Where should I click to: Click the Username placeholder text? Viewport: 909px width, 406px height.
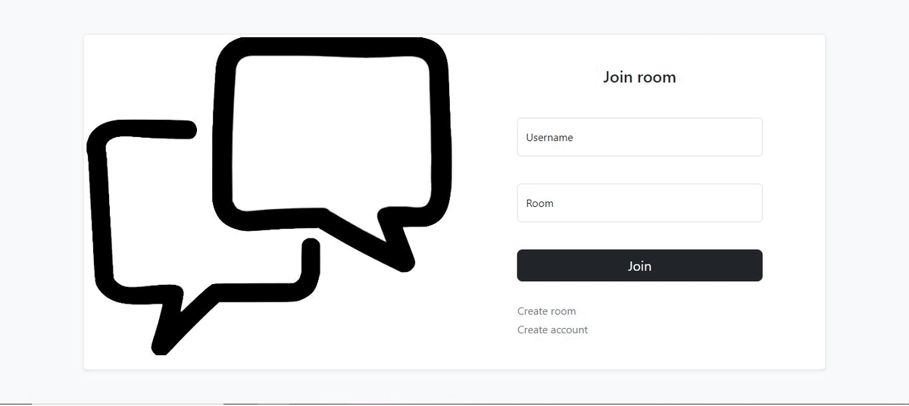[549, 138]
